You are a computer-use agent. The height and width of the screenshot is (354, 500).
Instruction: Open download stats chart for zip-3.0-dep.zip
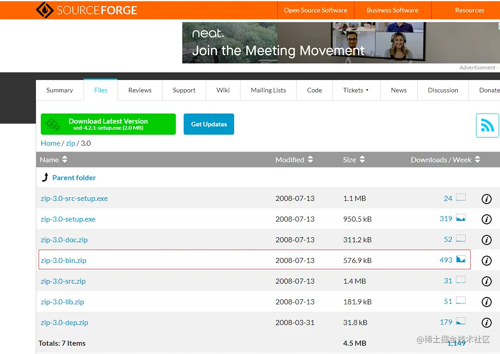pos(461,321)
